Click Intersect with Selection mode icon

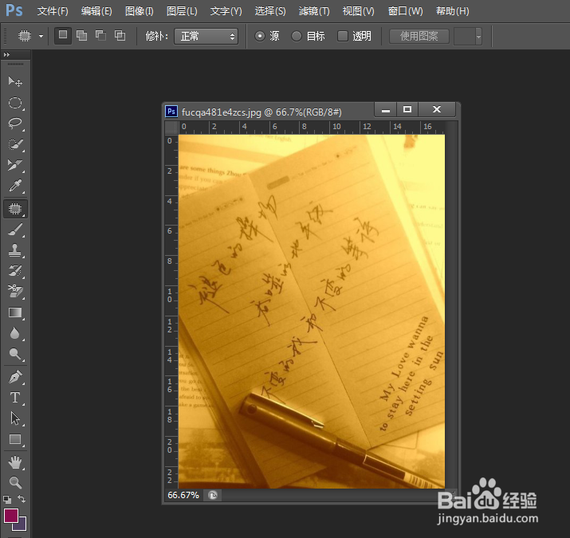point(120,35)
